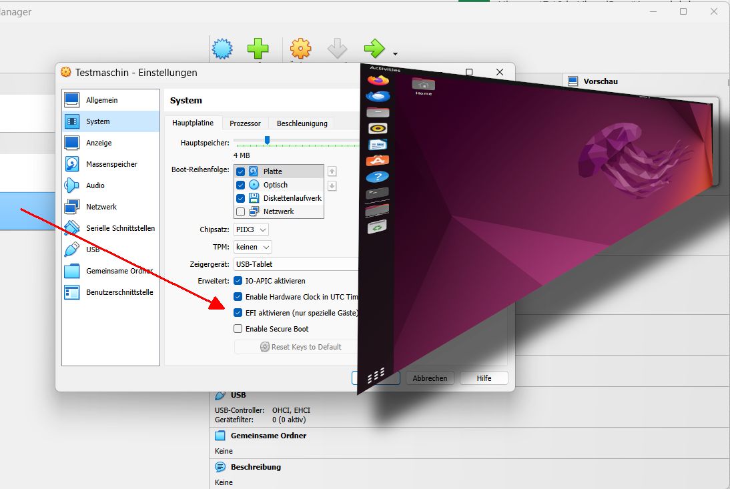Image resolution: width=730 pixels, height=489 pixels.
Task: Click the green Start arrow icon
Action: pyautogui.click(x=374, y=48)
